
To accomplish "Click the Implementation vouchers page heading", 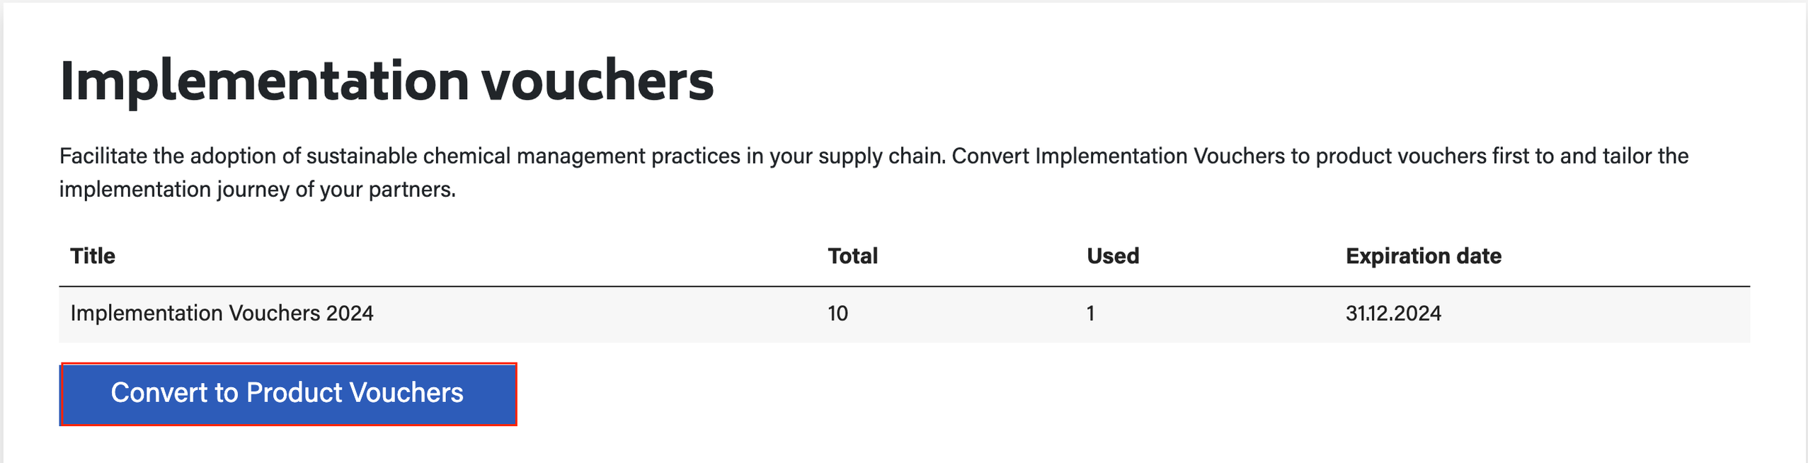I will (387, 83).
